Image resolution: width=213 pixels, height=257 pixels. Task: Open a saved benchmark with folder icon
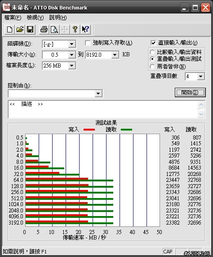coord(20,30)
